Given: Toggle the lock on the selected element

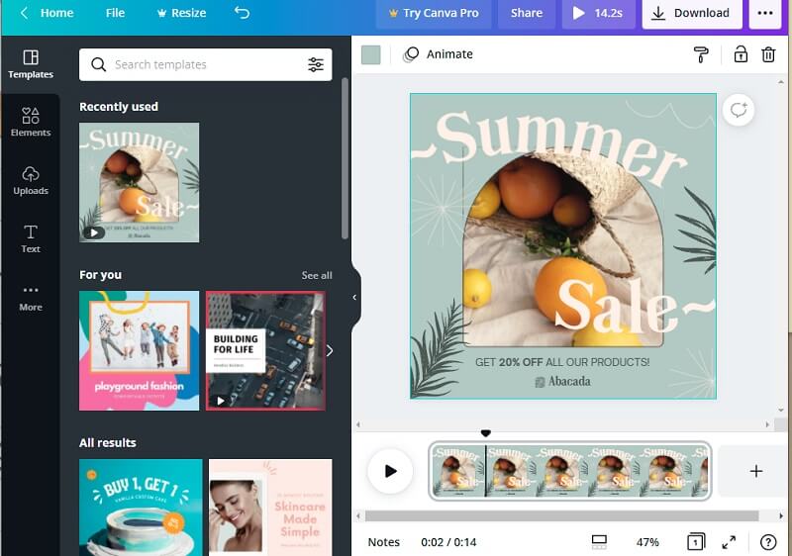Looking at the screenshot, I should point(740,54).
